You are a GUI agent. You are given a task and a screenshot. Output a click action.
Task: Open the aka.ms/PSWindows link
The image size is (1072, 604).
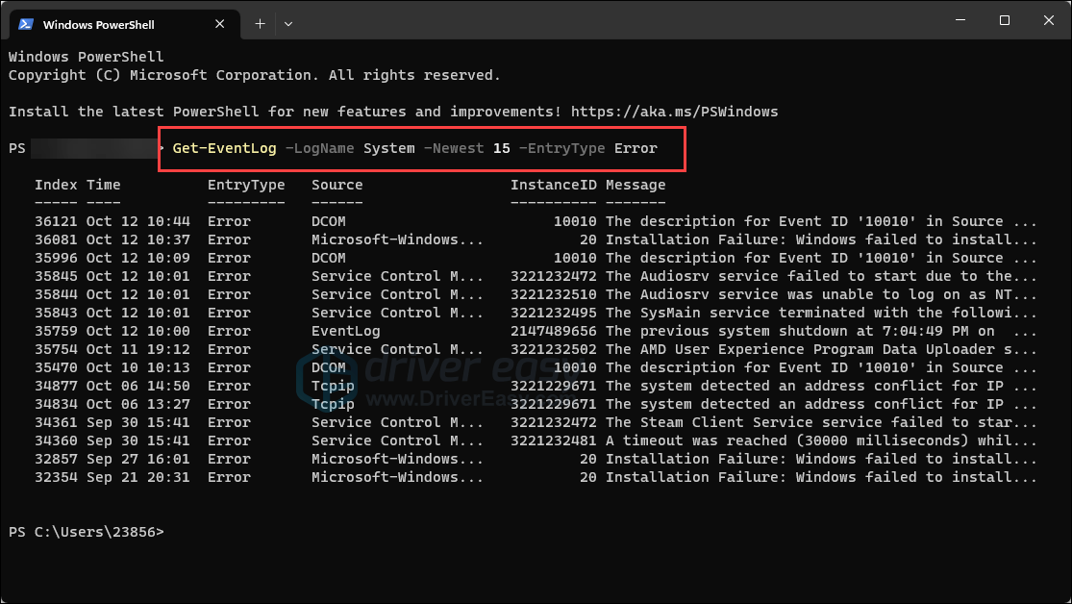click(x=674, y=112)
